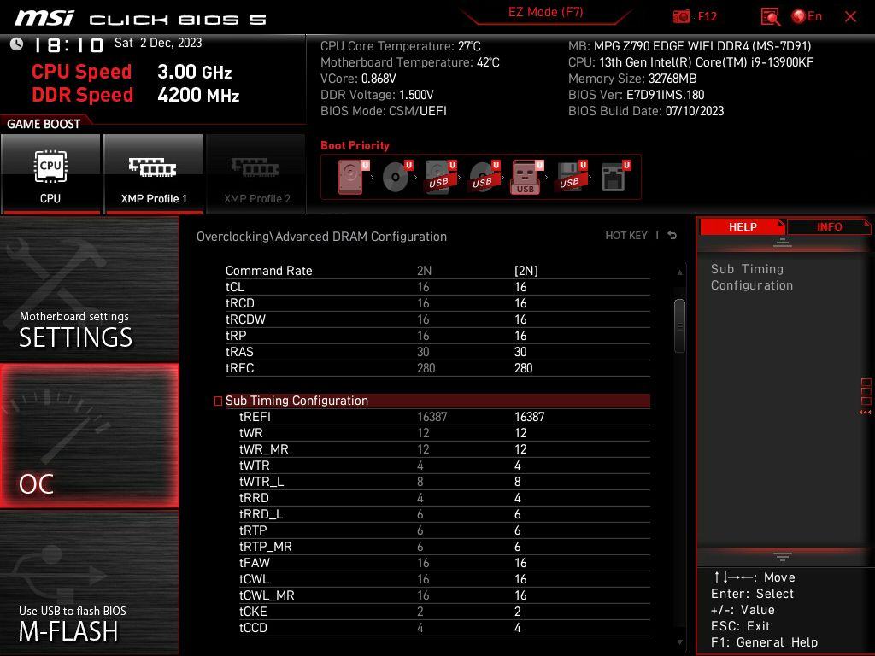Click the settings list scrollbar thumb
875x656 pixels.
tap(679, 326)
